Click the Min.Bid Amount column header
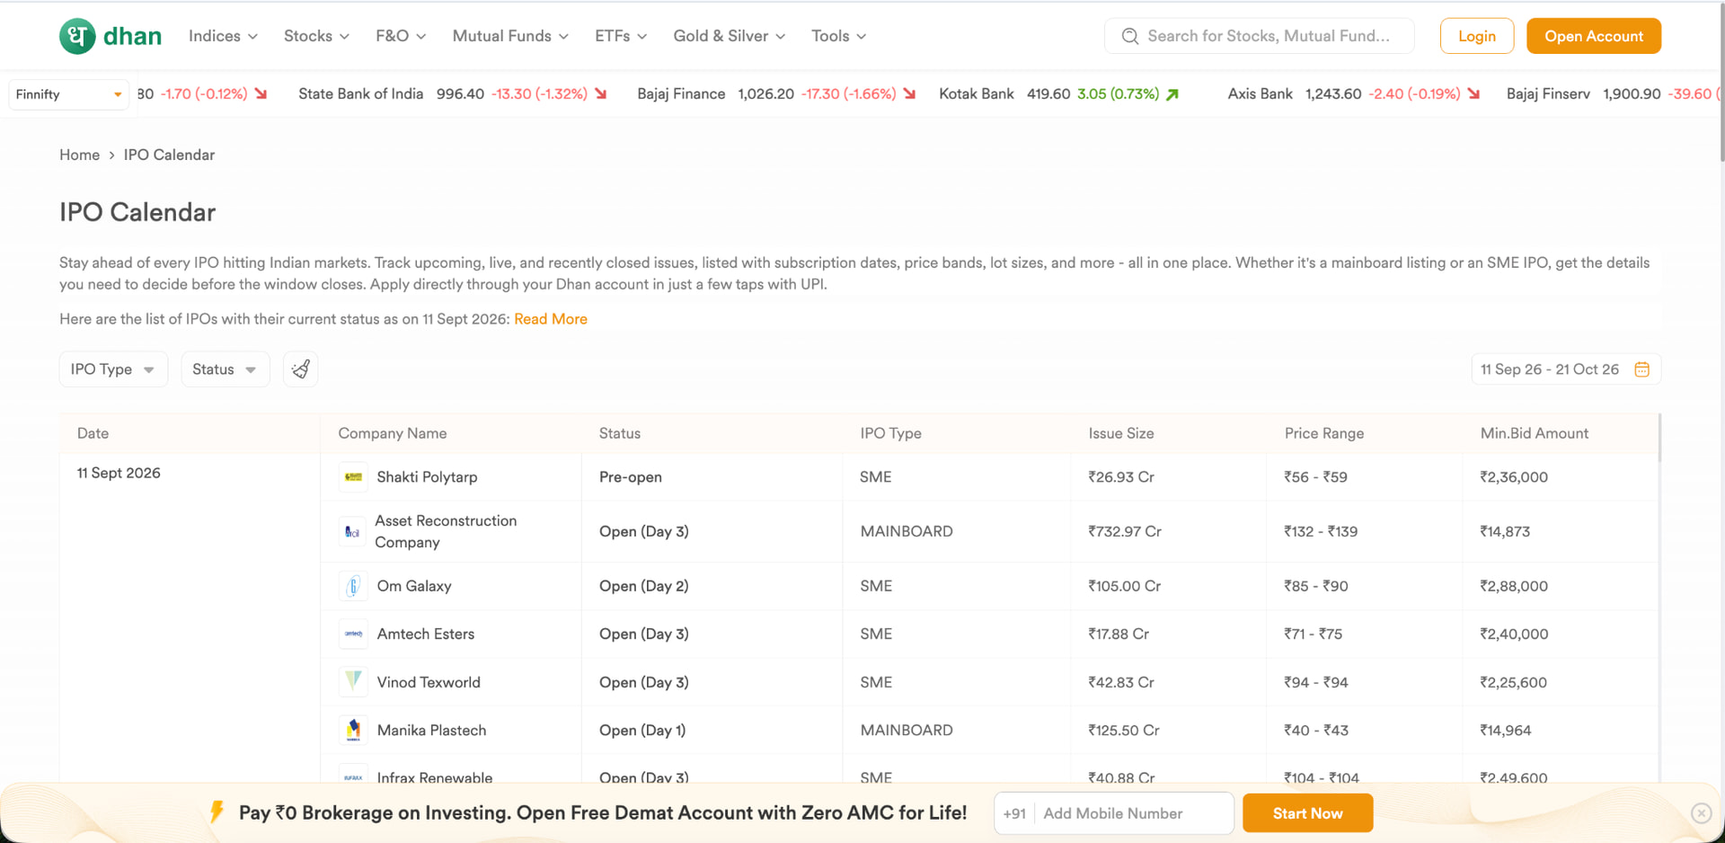This screenshot has height=843, width=1725. click(x=1535, y=433)
